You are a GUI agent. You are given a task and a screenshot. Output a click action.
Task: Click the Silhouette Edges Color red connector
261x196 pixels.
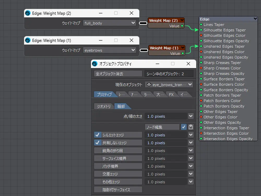(x=201, y=36)
